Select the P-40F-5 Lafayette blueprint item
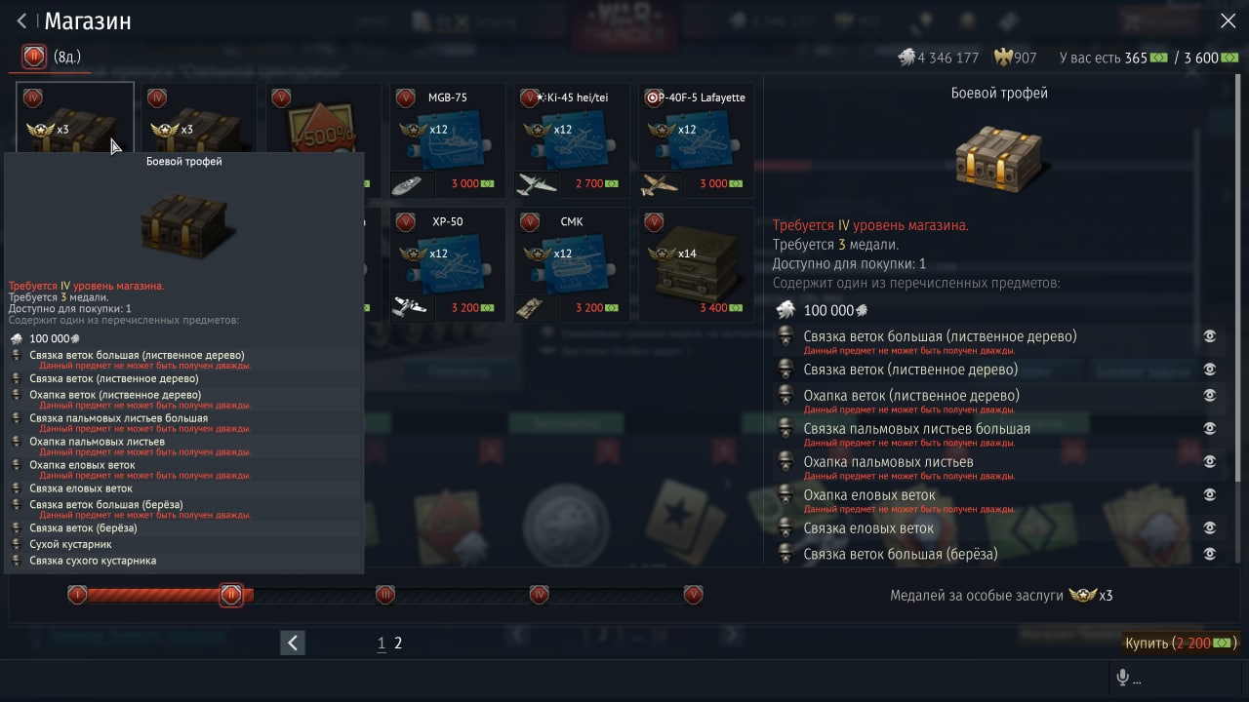Image resolution: width=1249 pixels, height=702 pixels. click(x=697, y=141)
